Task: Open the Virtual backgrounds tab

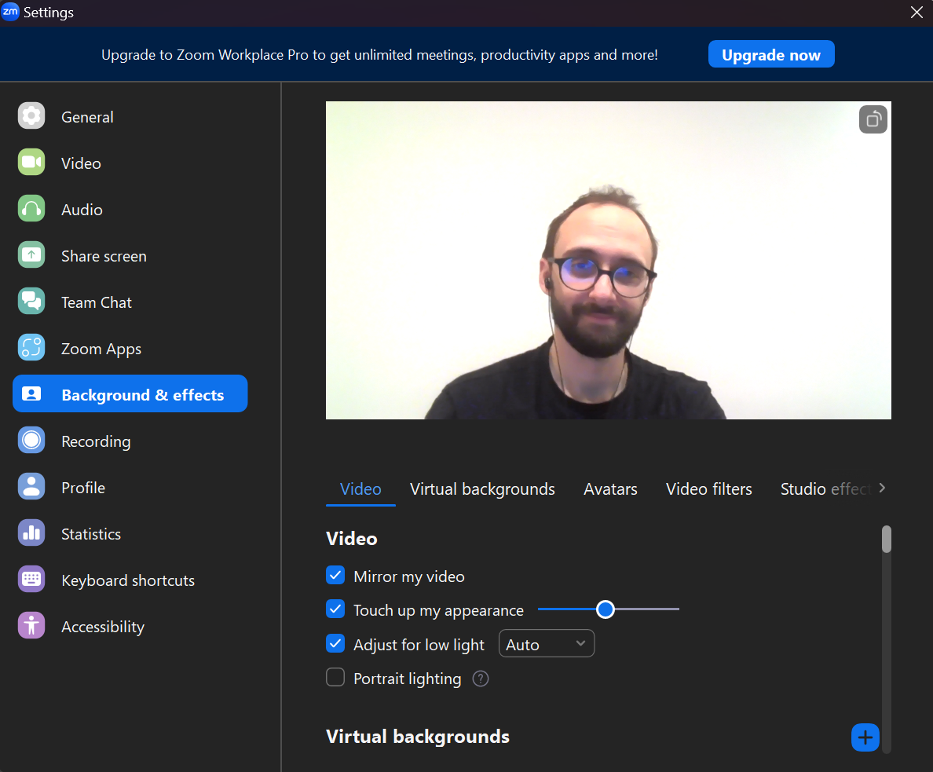Action: point(482,489)
